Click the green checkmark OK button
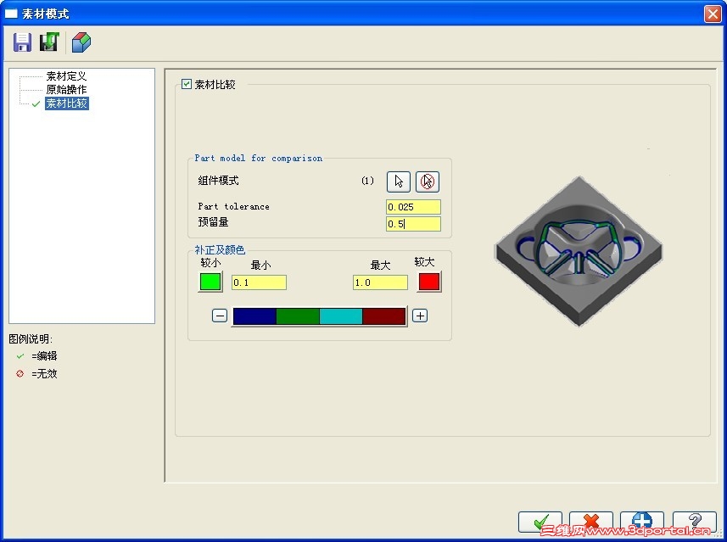This screenshot has width=727, height=542. coord(540,522)
